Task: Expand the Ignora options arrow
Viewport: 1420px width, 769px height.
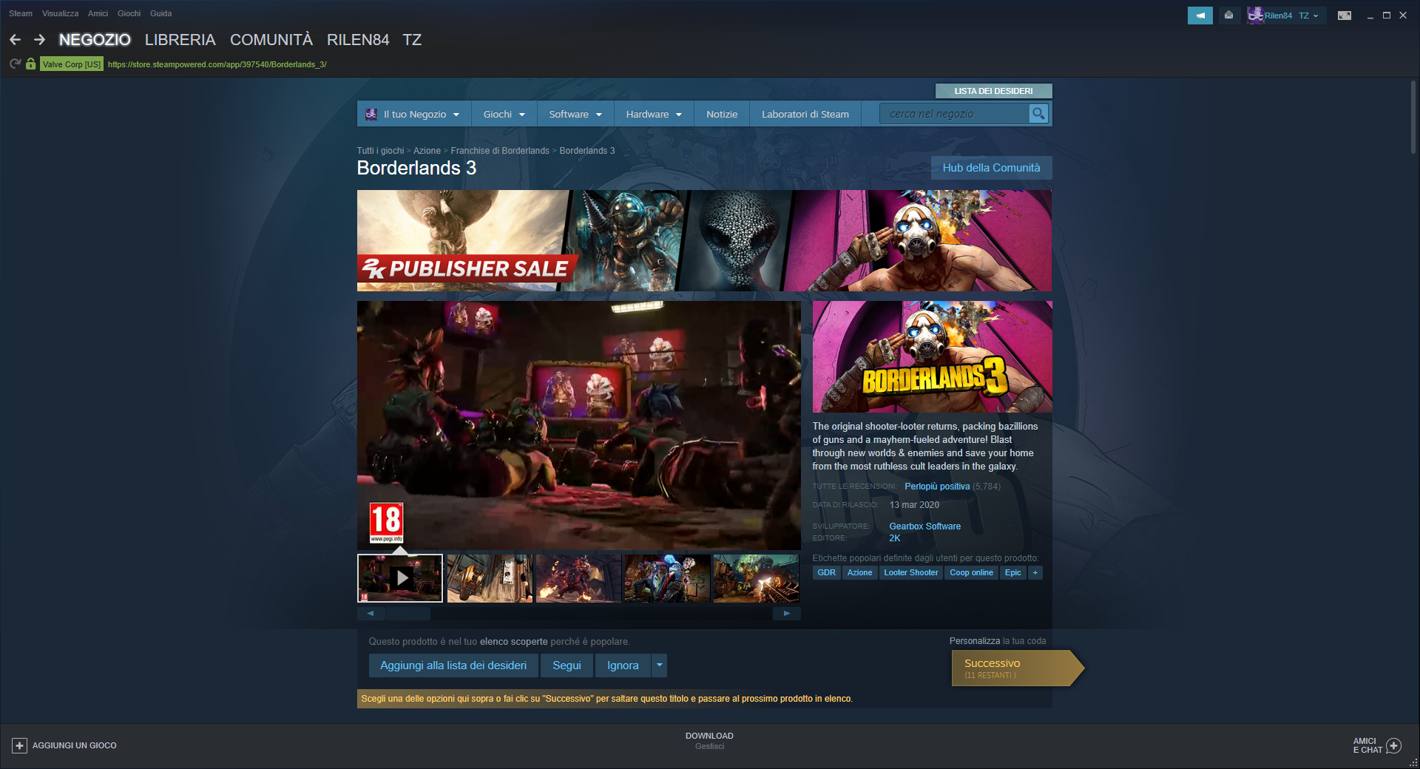Action: (660, 665)
